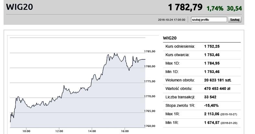Click the 'Kurs otwarcia:' label
The height and width of the screenshot is (134, 255).
(177, 55)
